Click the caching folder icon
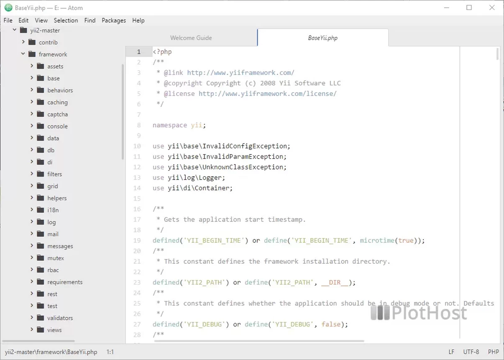Screen dimensions: 504x360 pyautogui.click(x=40, y=102)
